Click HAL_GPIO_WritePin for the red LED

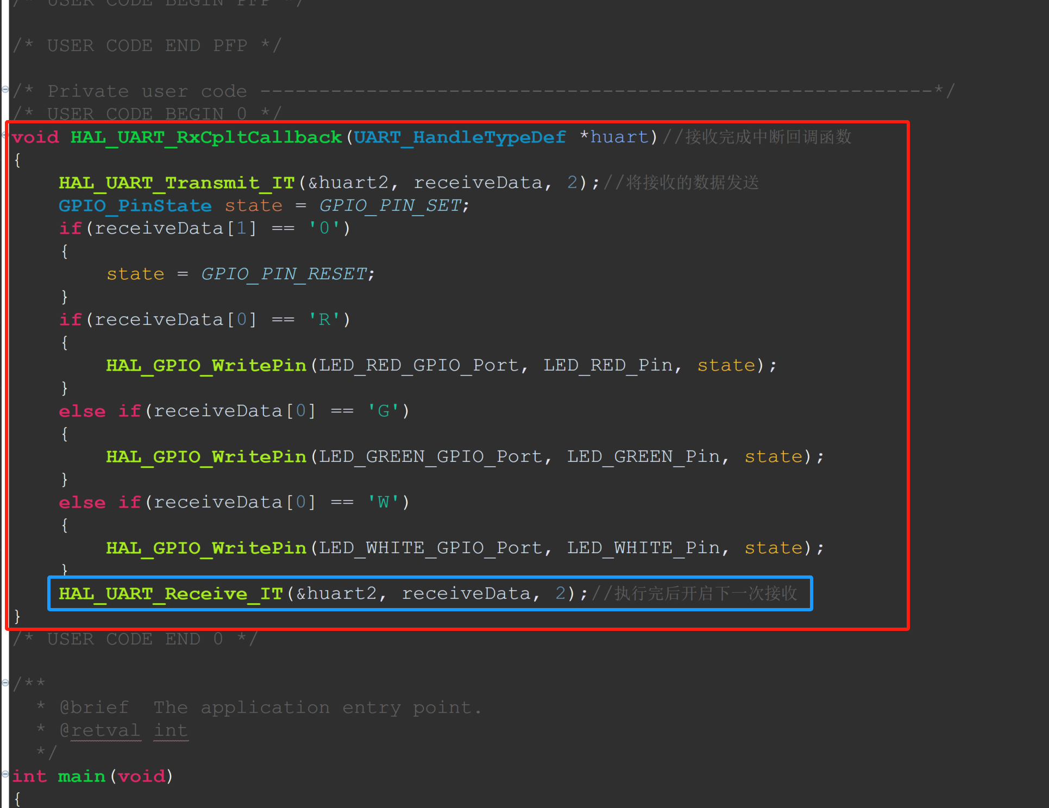tap(206, 365)
